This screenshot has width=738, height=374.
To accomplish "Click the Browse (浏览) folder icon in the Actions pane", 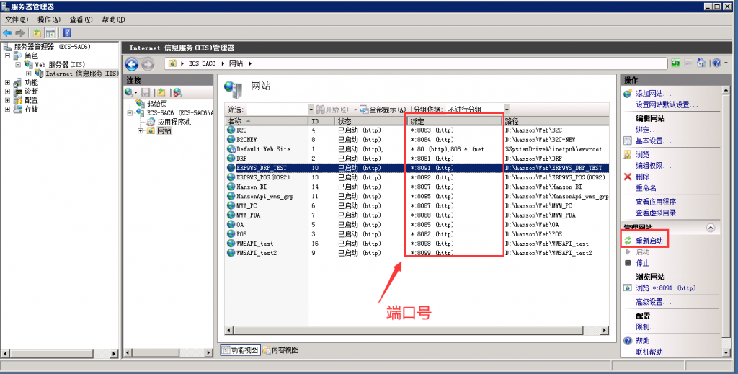I will coord(628,154).
